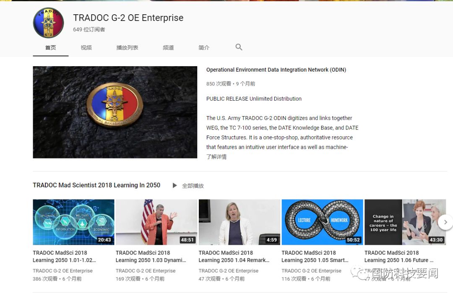Click the 649 位订阅者 subscriber count

coord(89,29)
